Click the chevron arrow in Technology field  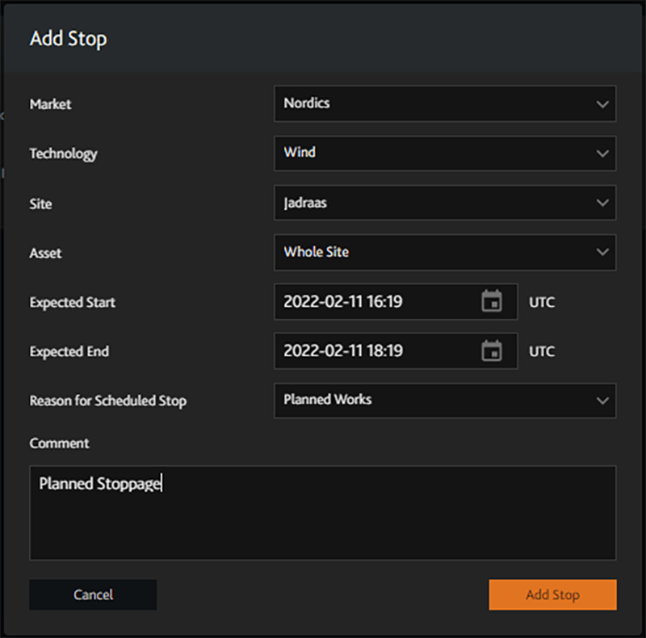click(x=602, y=153)
